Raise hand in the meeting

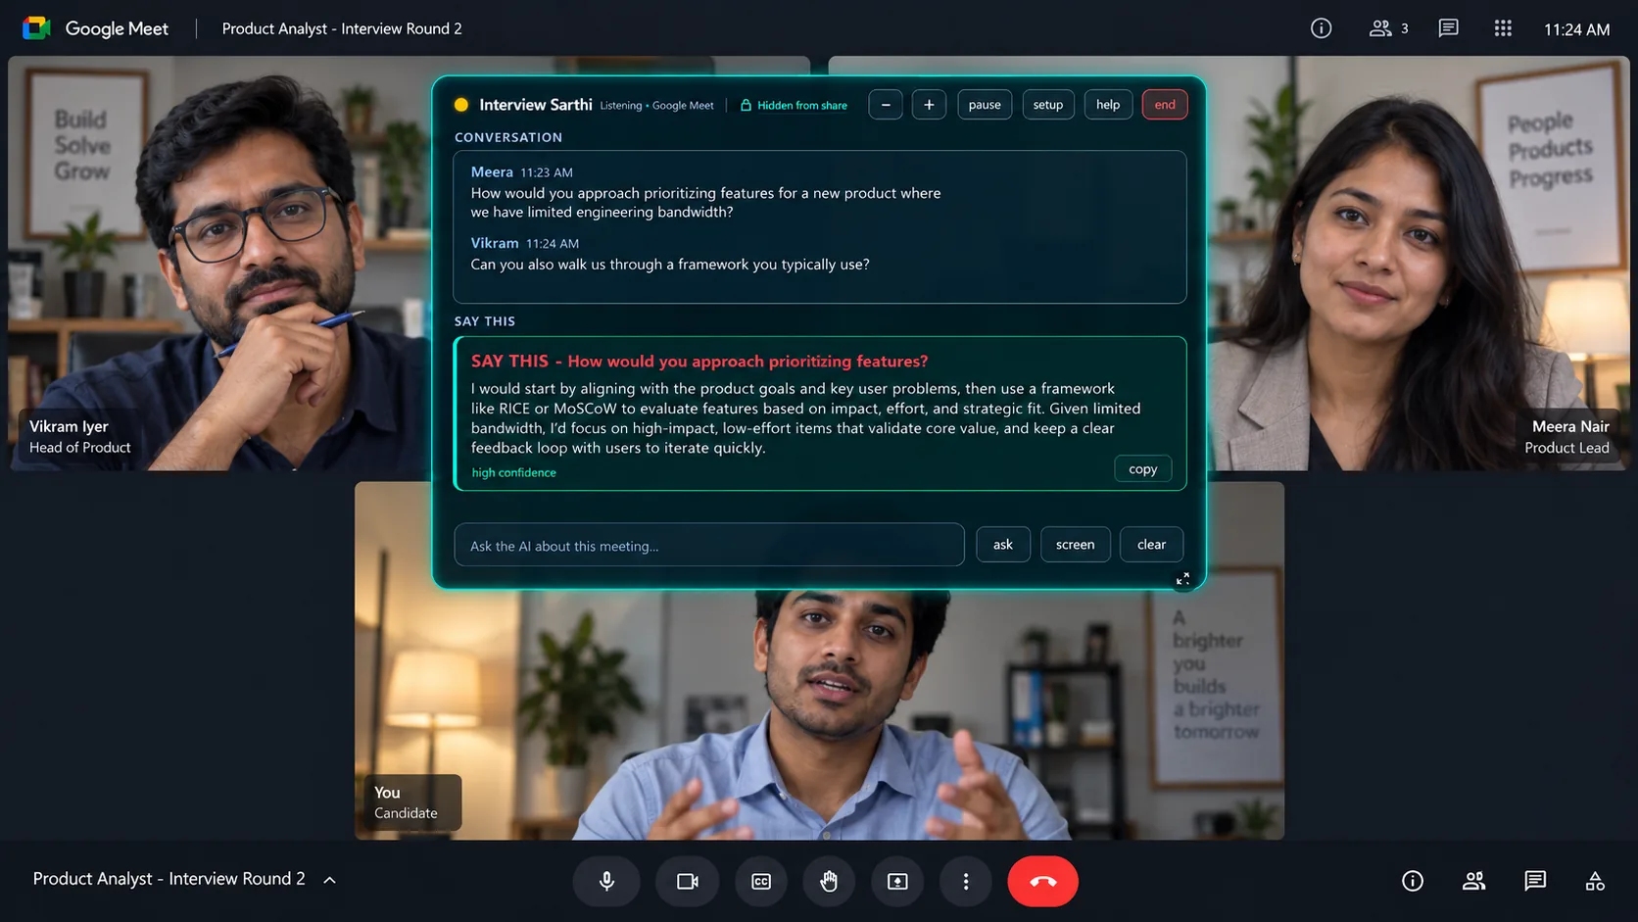point(829,881)
